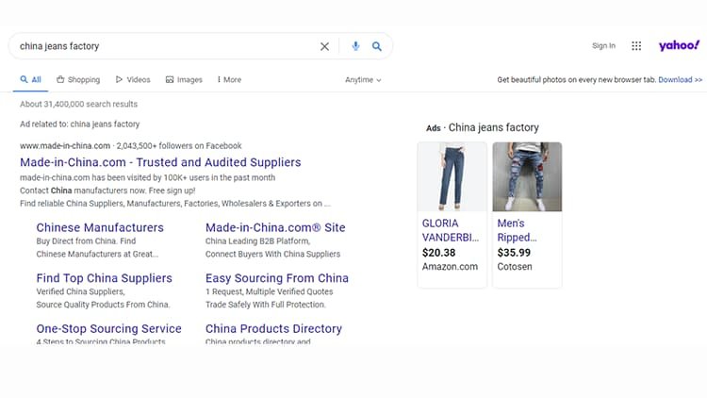The image size is (707, 398).
Task: Start voice search with the microphone icon
Action: (x=355, y=46)
